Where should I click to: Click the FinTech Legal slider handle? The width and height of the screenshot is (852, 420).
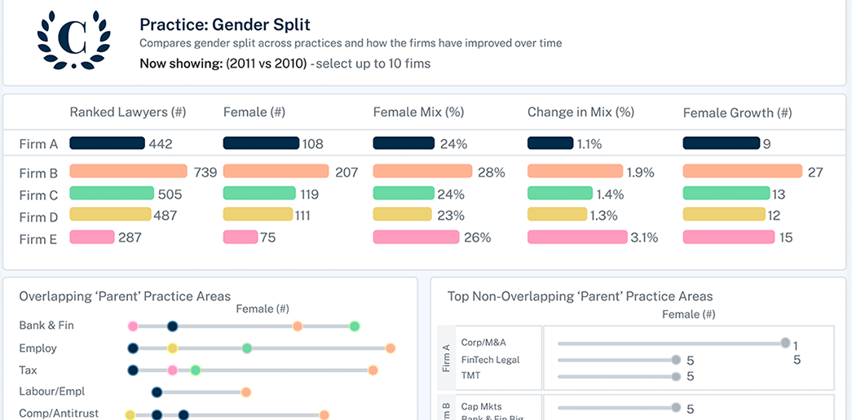[x=676, y=360]
